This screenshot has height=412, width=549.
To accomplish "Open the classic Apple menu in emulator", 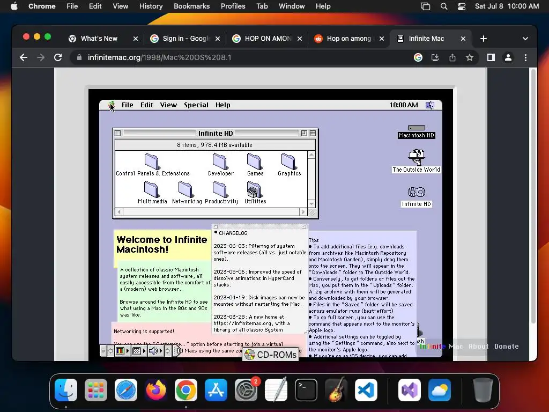I will click(x=112, y=105).
